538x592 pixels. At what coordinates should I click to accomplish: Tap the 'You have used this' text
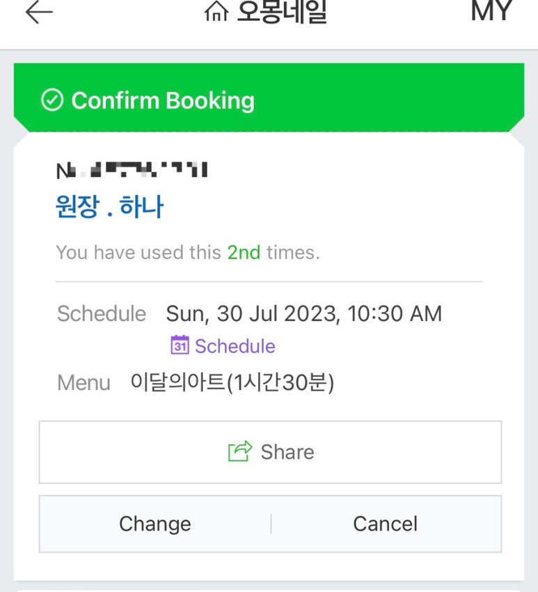(x=139, y=252)
